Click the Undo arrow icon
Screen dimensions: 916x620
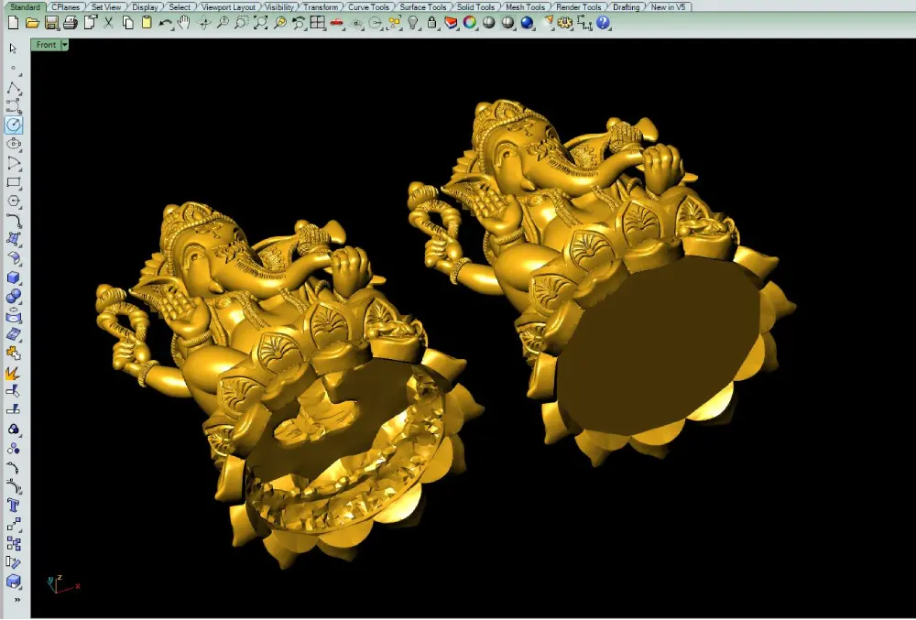point(165,23)
